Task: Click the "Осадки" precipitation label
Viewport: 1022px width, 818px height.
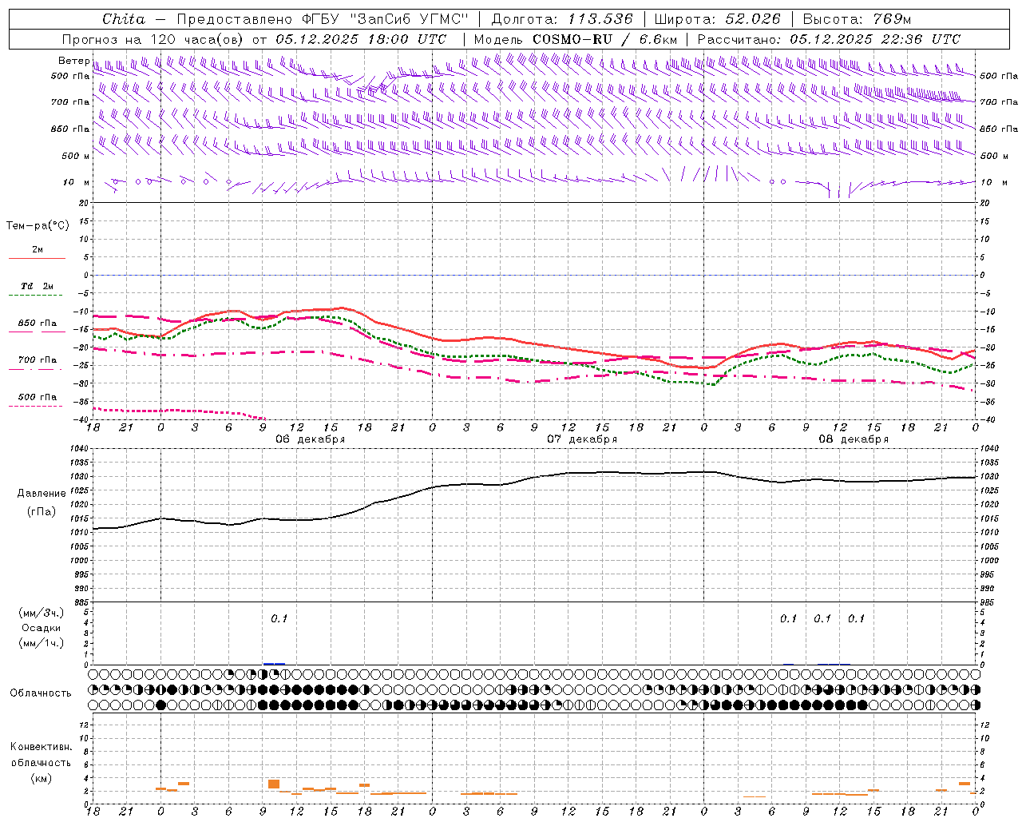Action: pyautogui.click(x=42, y=628)
